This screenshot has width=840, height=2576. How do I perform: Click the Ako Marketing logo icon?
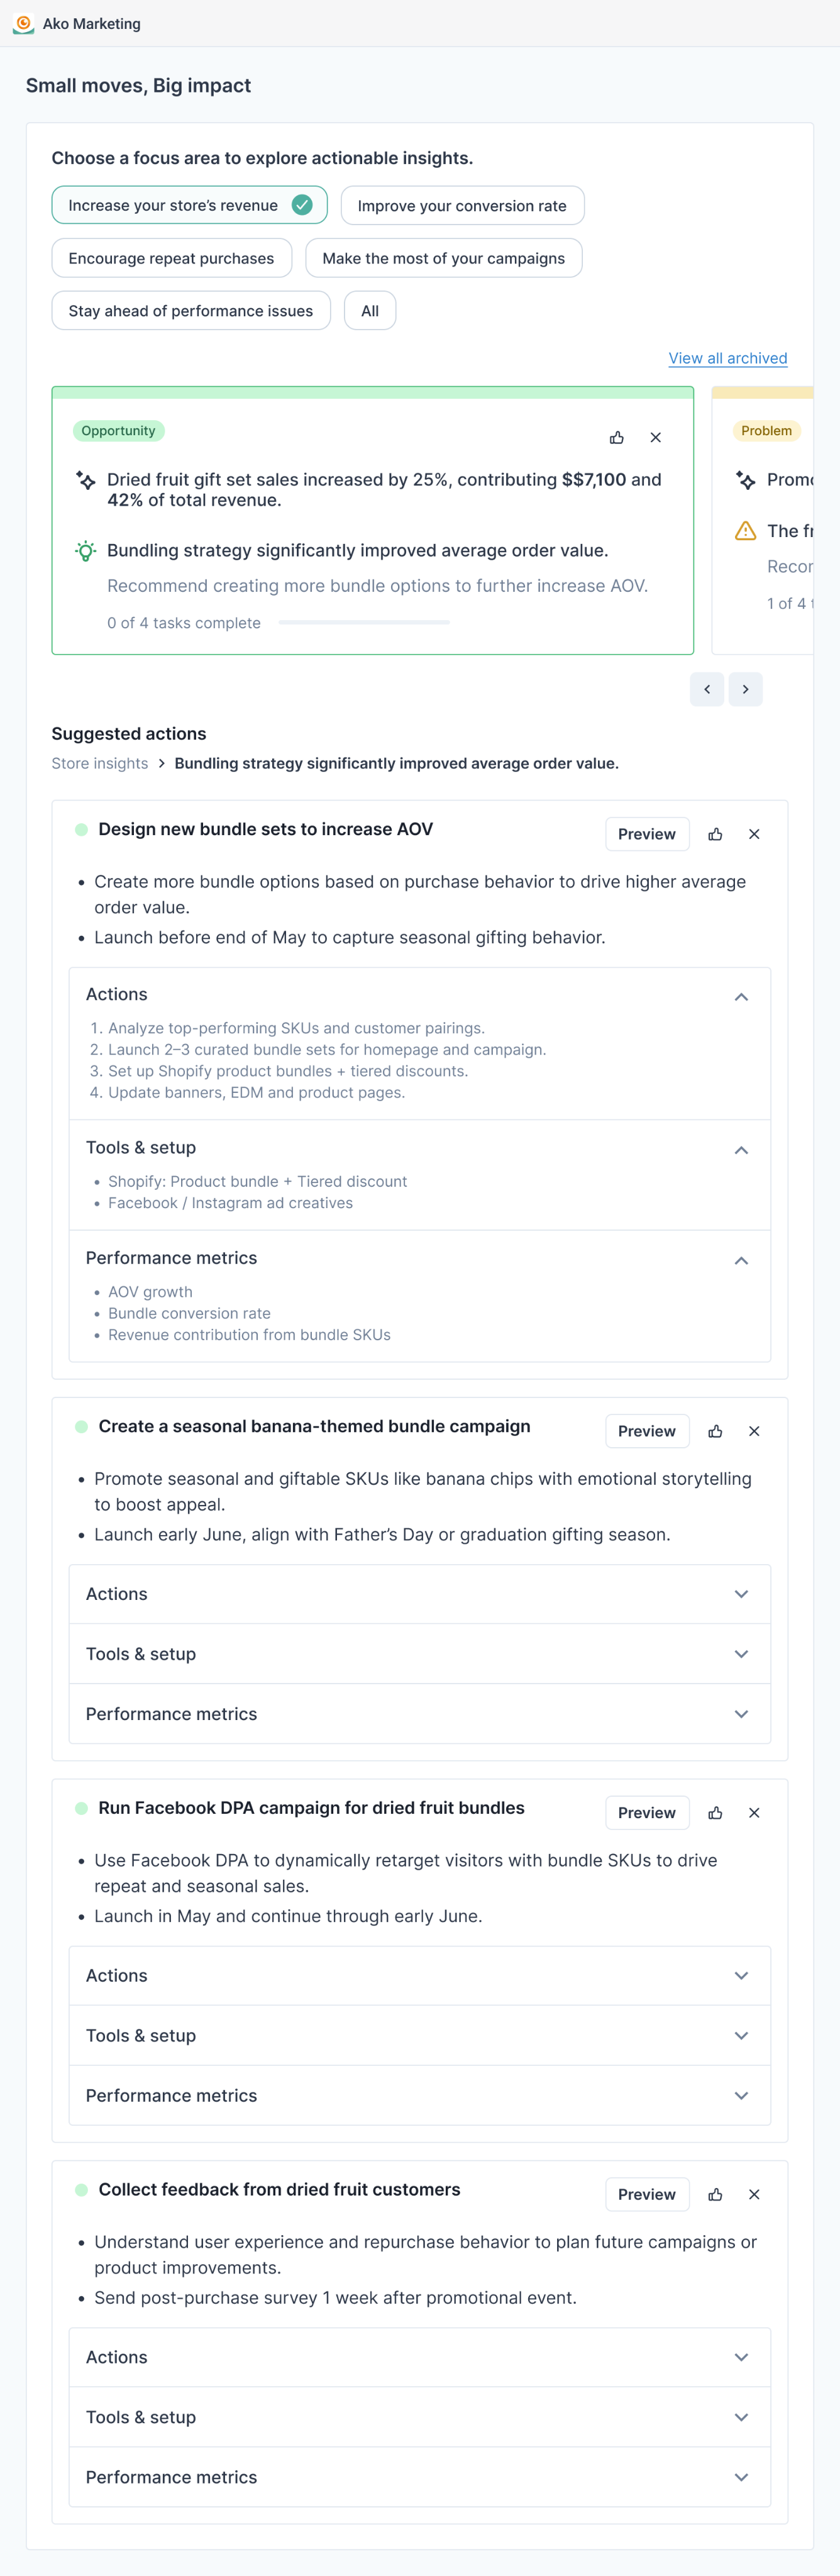coord(23,24)
